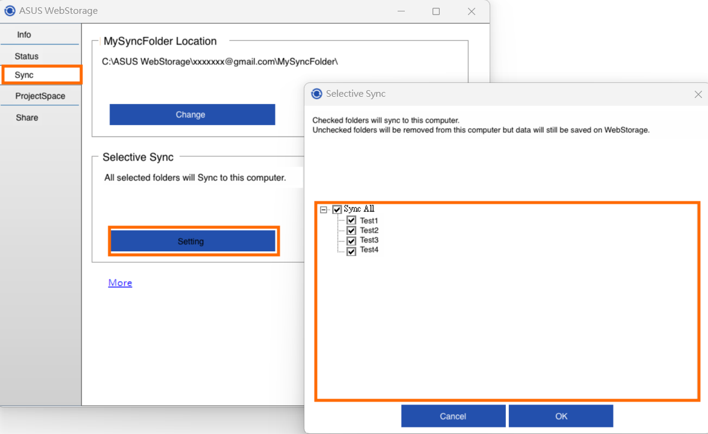708x434 pixels.
Task: Open Selective Sync via Setting button
Action: pos(193,242)
